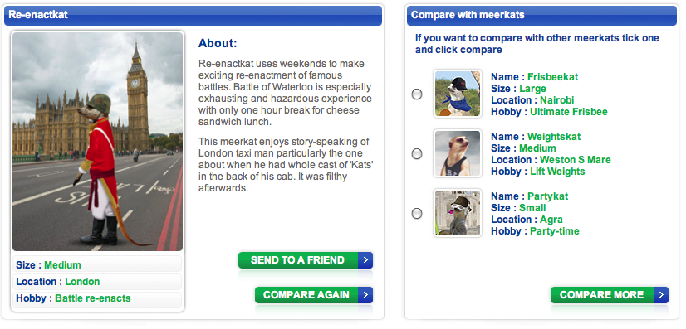Click arrow icon on Compare Again
Image resolution: width=686 pixels, height=329 pixels.
(365, 295)
